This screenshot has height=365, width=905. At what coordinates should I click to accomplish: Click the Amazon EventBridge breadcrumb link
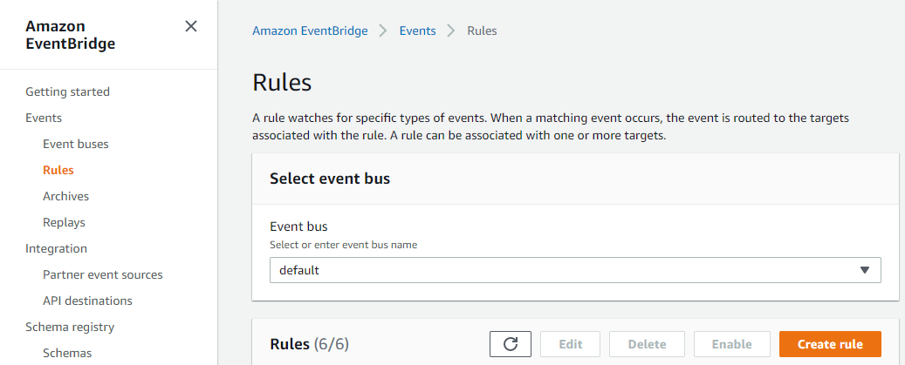tap(310, 30)
